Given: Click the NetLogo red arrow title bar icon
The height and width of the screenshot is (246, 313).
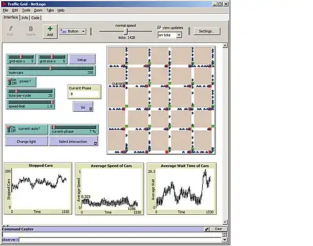Looking at the screenshot, I should click(x=4, y=4).
